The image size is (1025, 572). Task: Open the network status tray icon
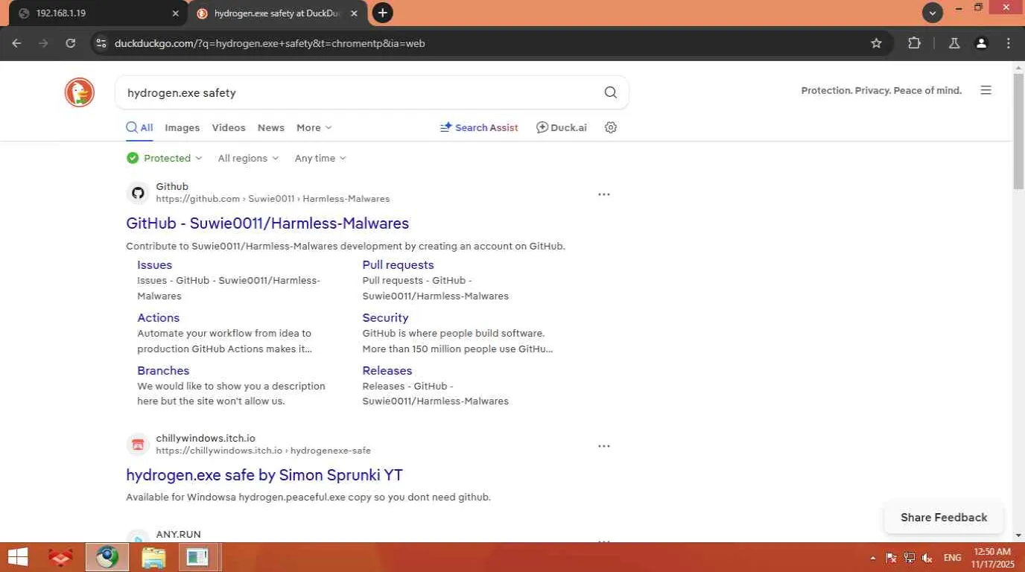909,558
